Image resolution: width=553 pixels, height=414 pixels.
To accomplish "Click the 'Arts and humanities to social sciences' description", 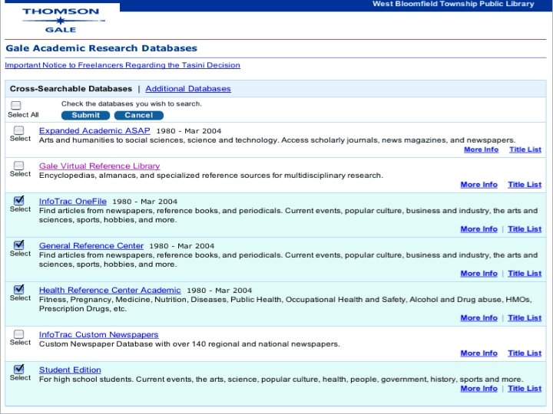I will pyautogui.click(x=277, y=140).
